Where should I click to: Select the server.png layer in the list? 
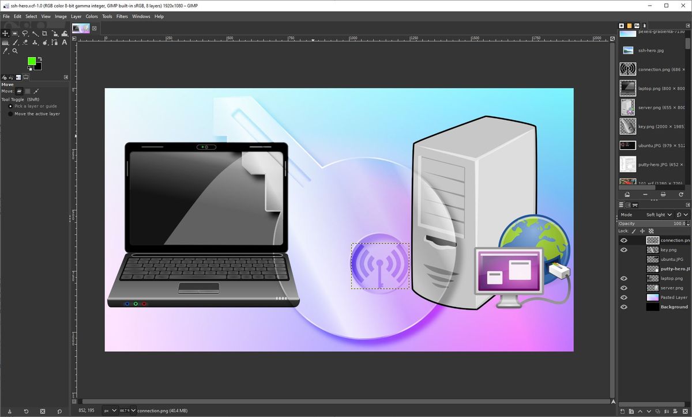coord(671,287)
